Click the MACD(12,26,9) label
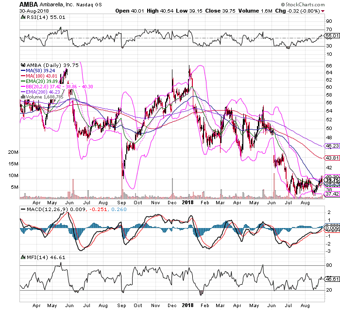 pos(47,209)
